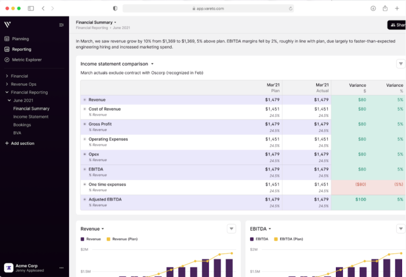Viewport: 406px width, 277px height.
Task: Go to Metric Explorer in sidebar
Action: (x=27, y=60)
